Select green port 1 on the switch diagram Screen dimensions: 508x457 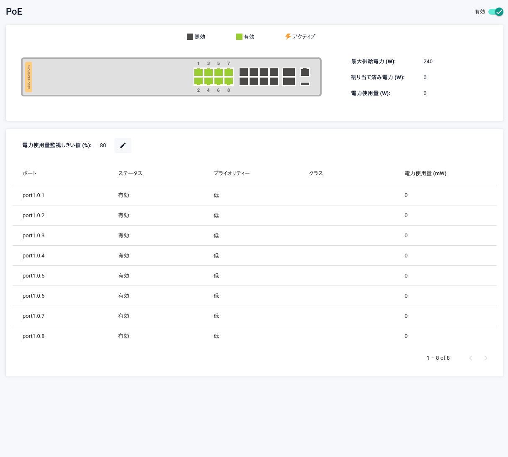[199, 72]
